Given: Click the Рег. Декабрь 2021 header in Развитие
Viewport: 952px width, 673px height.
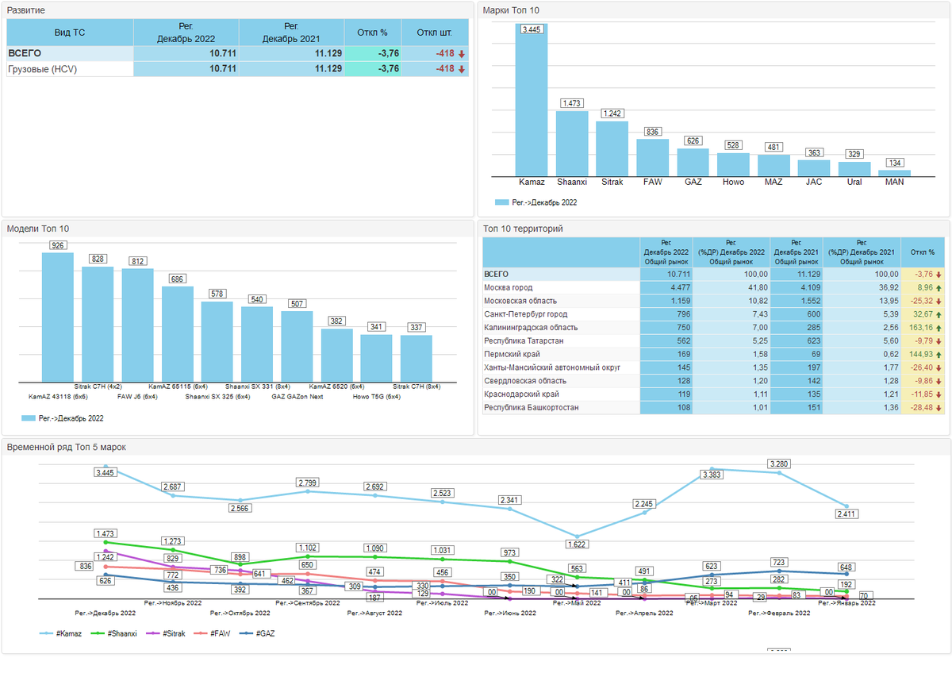Looking at the screenshot, I should coord(292,33).
